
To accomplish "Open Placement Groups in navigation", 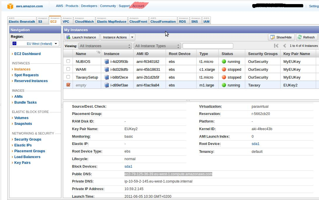I will [30, 151].
